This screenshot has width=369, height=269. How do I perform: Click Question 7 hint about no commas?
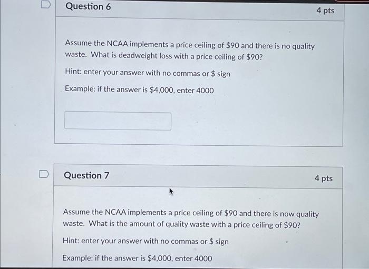(x=145, y=241)
